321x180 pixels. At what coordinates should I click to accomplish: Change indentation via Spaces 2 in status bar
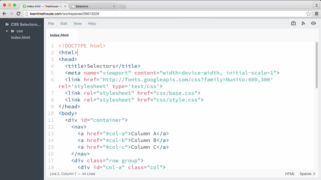click(307, 174)
